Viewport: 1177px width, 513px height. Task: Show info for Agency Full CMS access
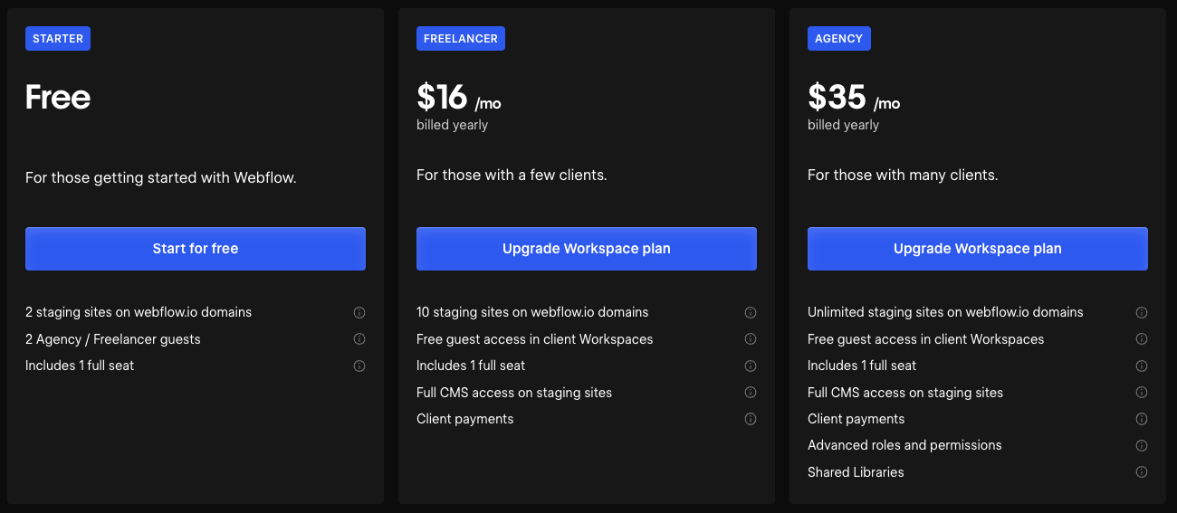(x=1142, y=393)
